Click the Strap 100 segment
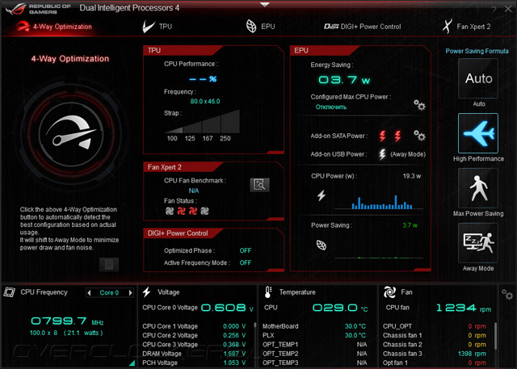Image resolution: width=517 pixels, height=369 pixels. click(174, 130)
